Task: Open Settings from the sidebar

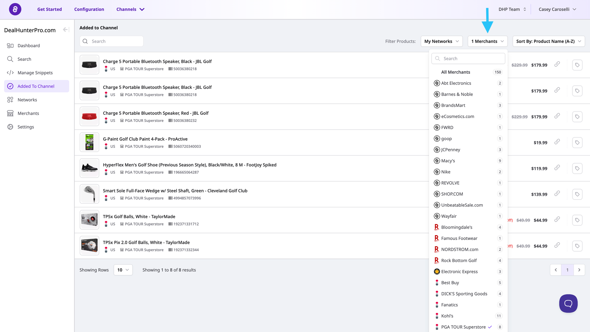Action: point(26,127)
